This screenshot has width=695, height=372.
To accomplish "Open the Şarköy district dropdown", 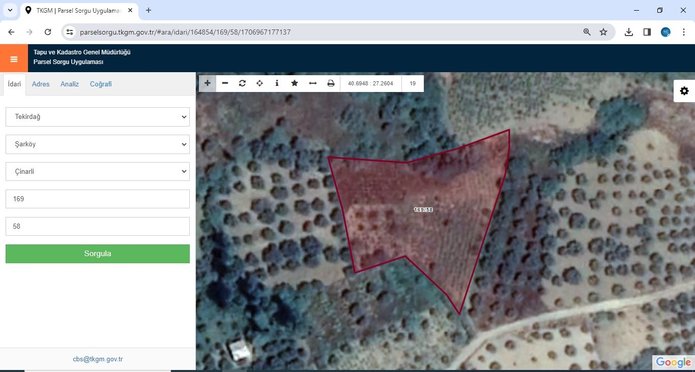I will (98, 144).
